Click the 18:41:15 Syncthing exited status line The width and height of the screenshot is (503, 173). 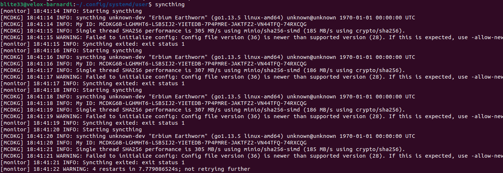(x=93, y=44)
